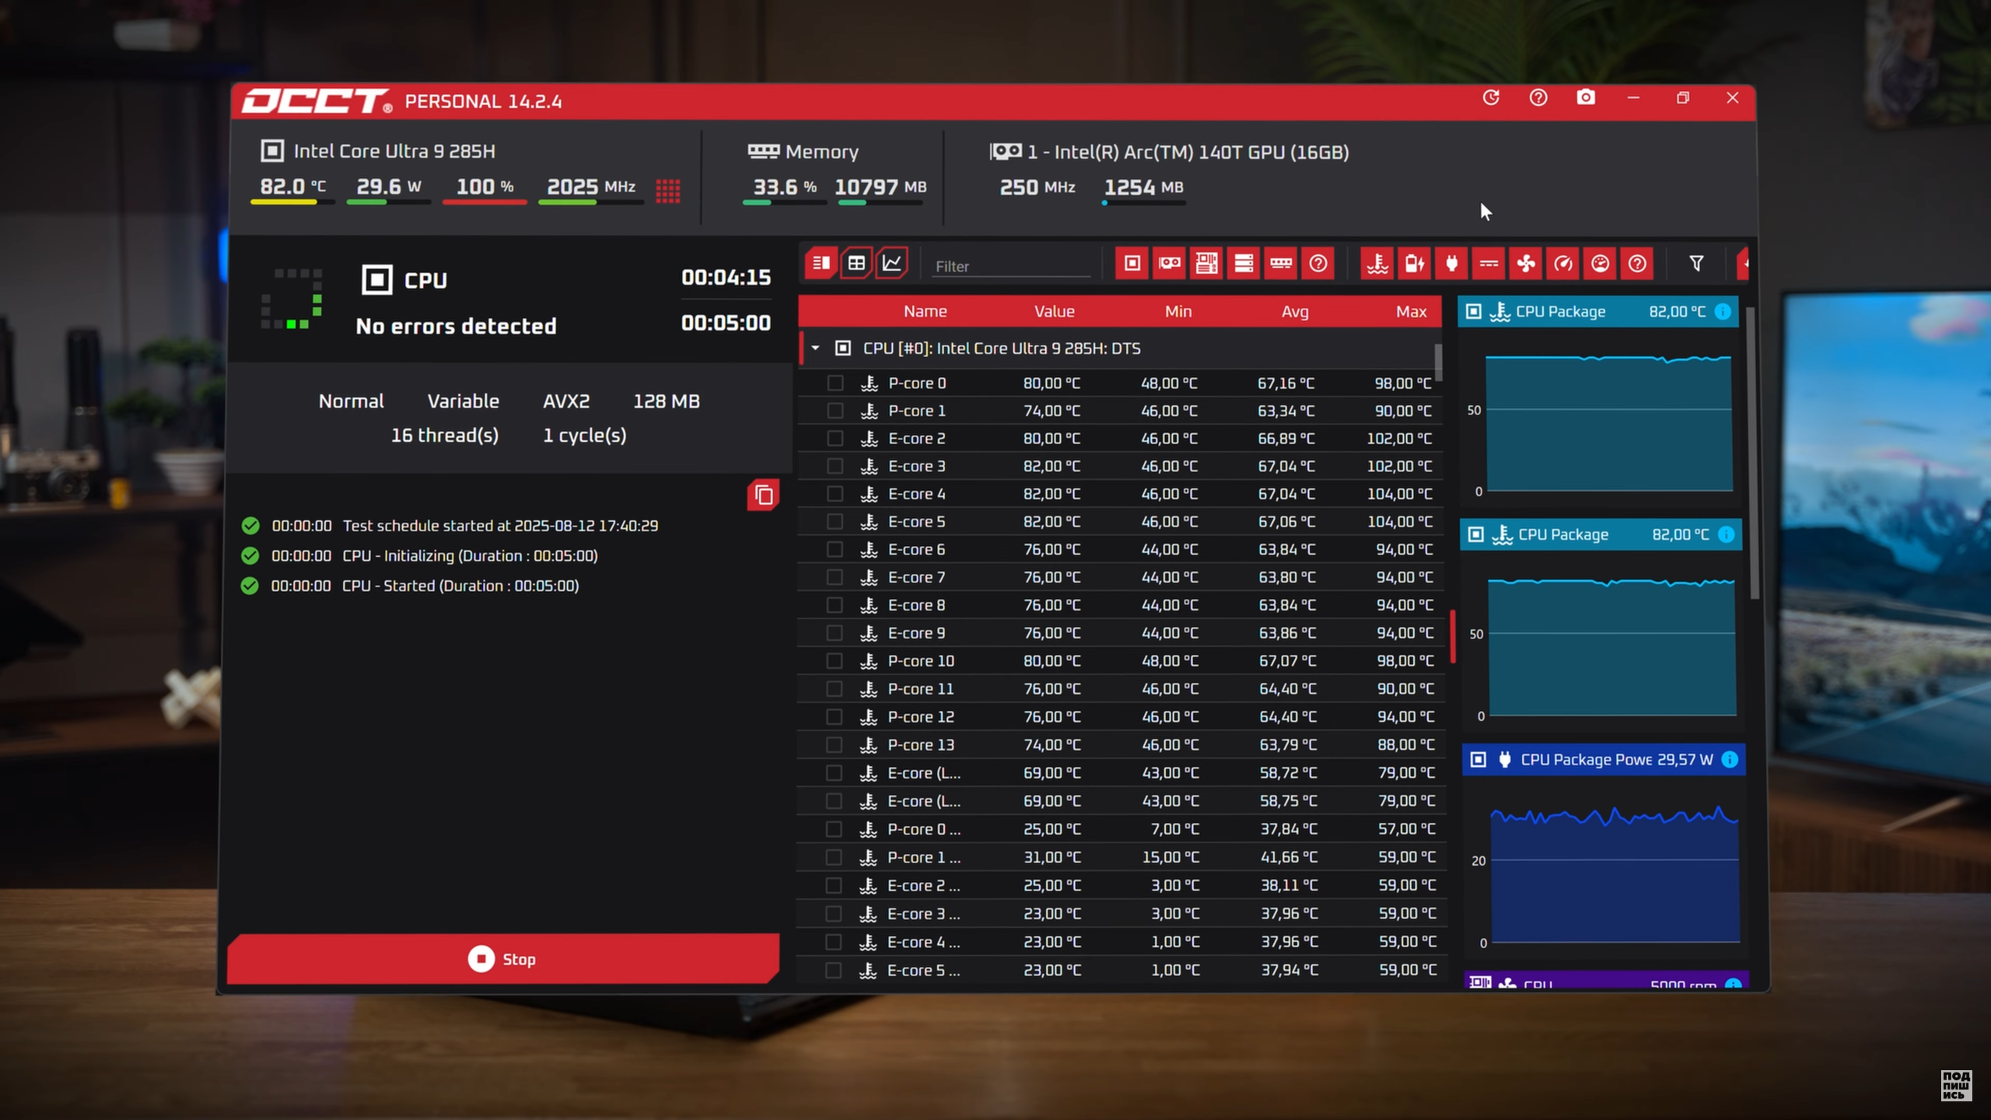1991x1120 pixels.
Task: Enable the P-core 13 checkbox
Action: (x=835, y=745)
